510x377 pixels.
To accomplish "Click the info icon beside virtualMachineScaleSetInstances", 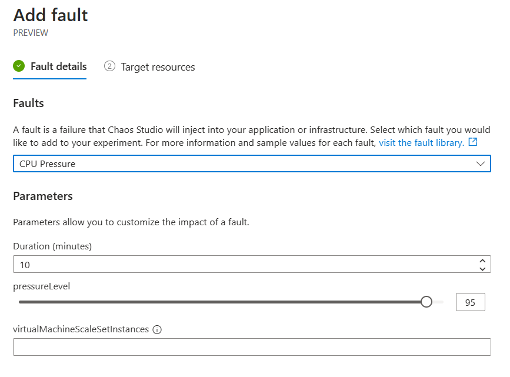I will [x=157, y=330].
